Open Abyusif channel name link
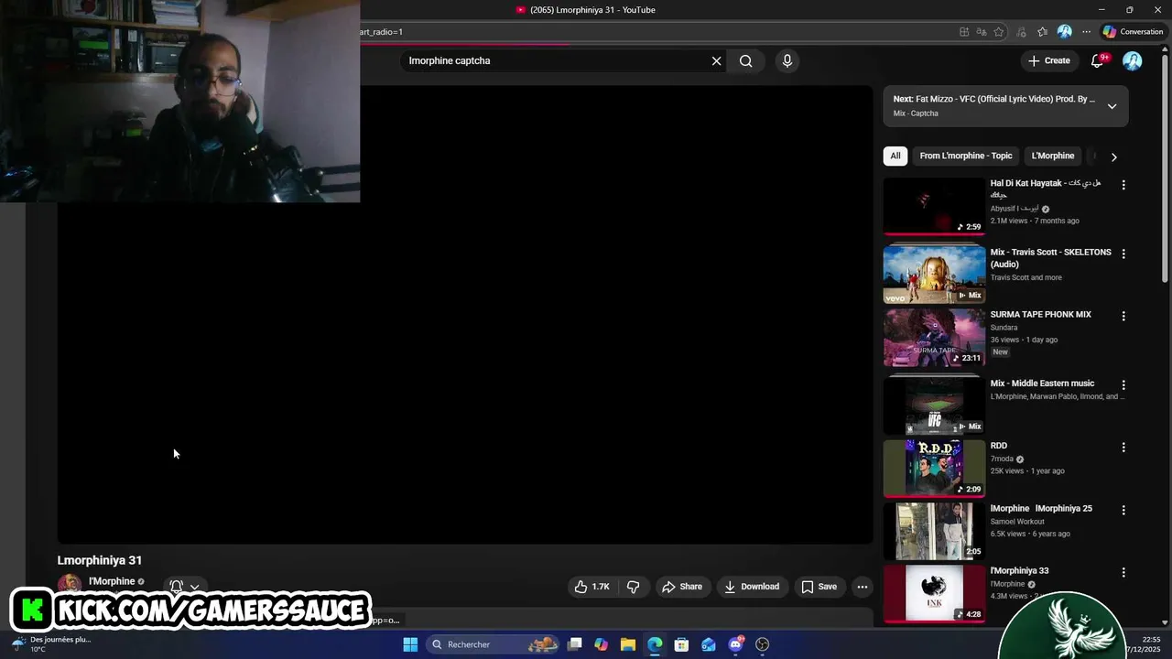 [x=1015, y=209]
